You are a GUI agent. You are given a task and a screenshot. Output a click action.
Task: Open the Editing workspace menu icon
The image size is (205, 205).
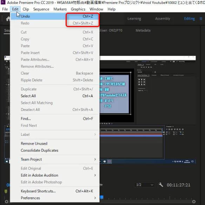pyautogui.click(x=201, y=19)
